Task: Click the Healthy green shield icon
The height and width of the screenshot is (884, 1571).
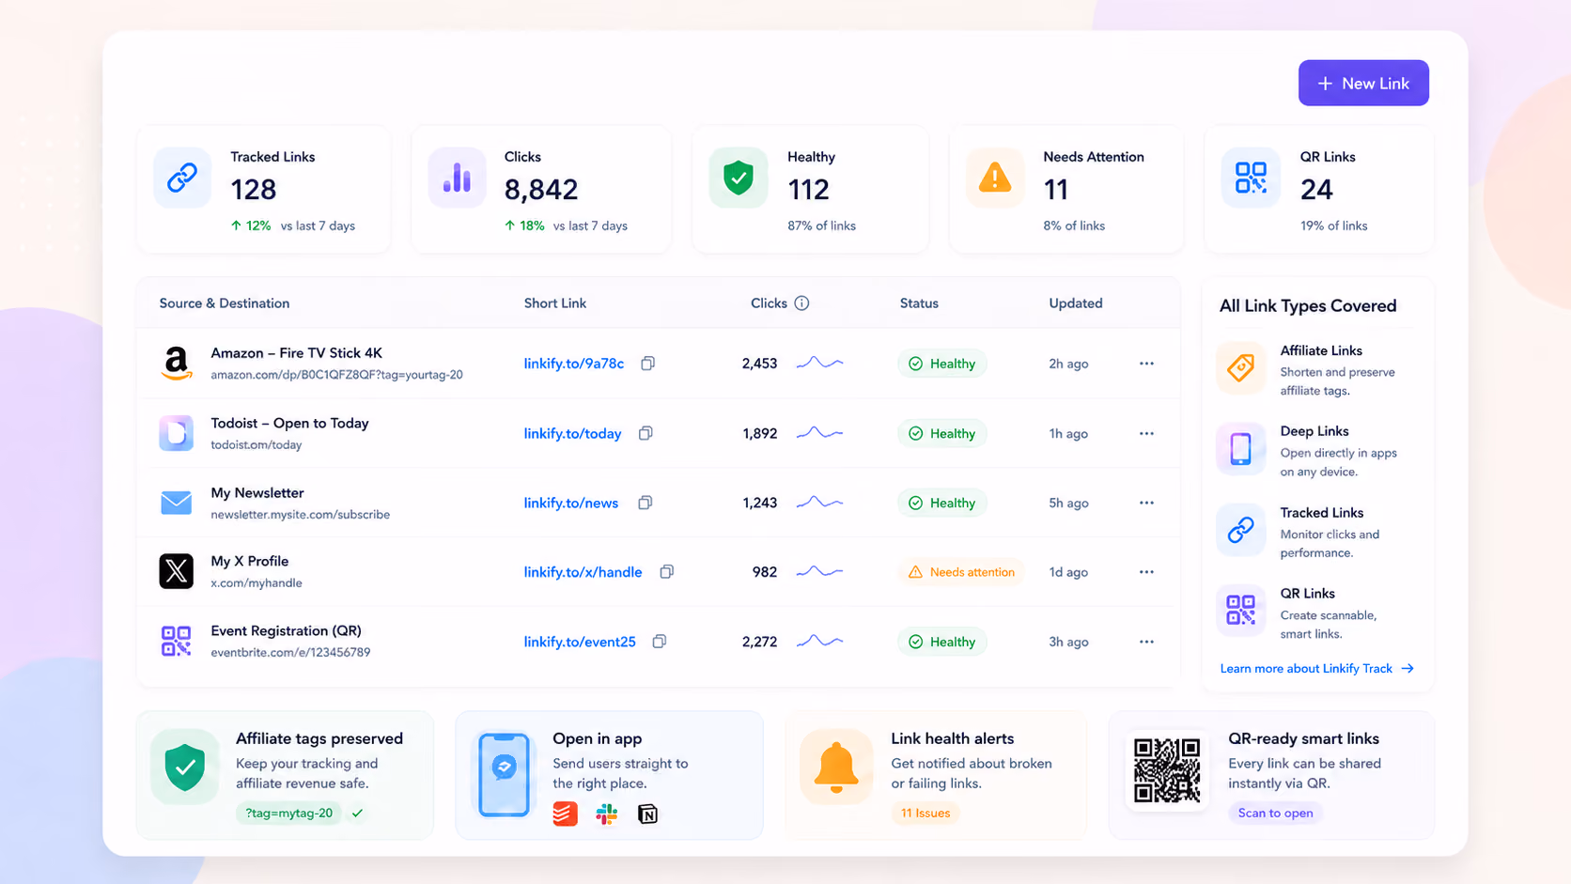Action: (x=739, y=178)
